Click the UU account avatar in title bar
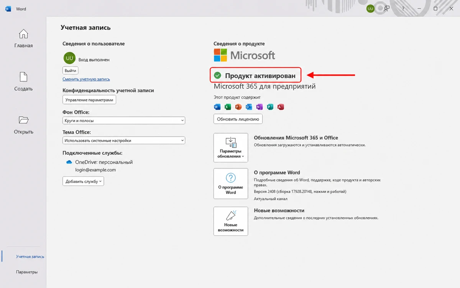This screenshot has height=288, width=460. click(x=370, y=8)
